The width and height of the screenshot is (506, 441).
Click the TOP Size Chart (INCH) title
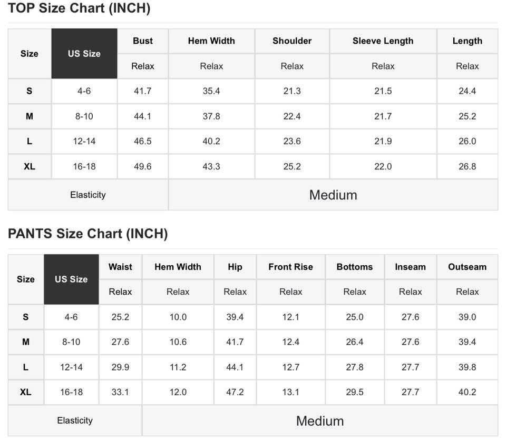[79, 8]
